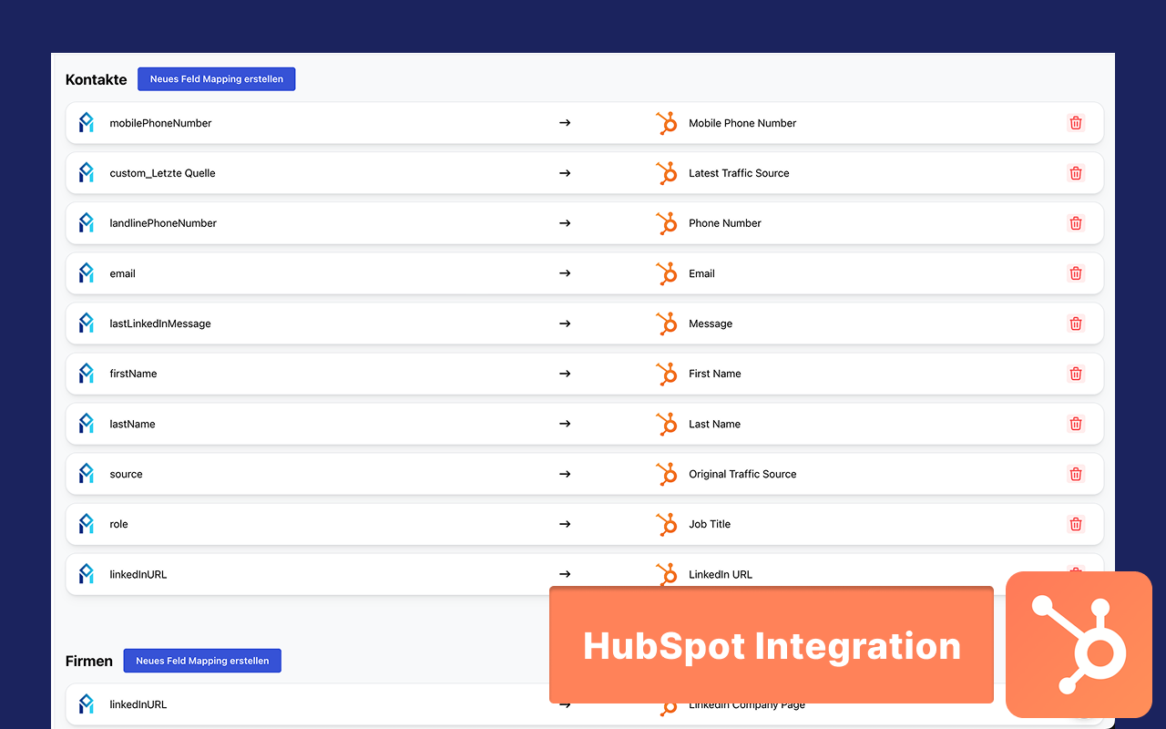Click the LinkedIn URL HubSpot property
This screenshot has width=1166, height=729.
coord(721,574)
